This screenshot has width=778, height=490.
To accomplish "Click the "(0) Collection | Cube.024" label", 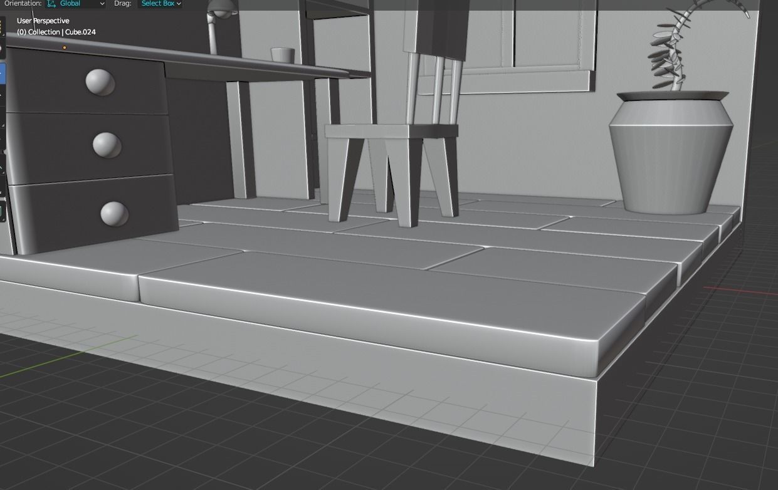I will tap(56, 32).
